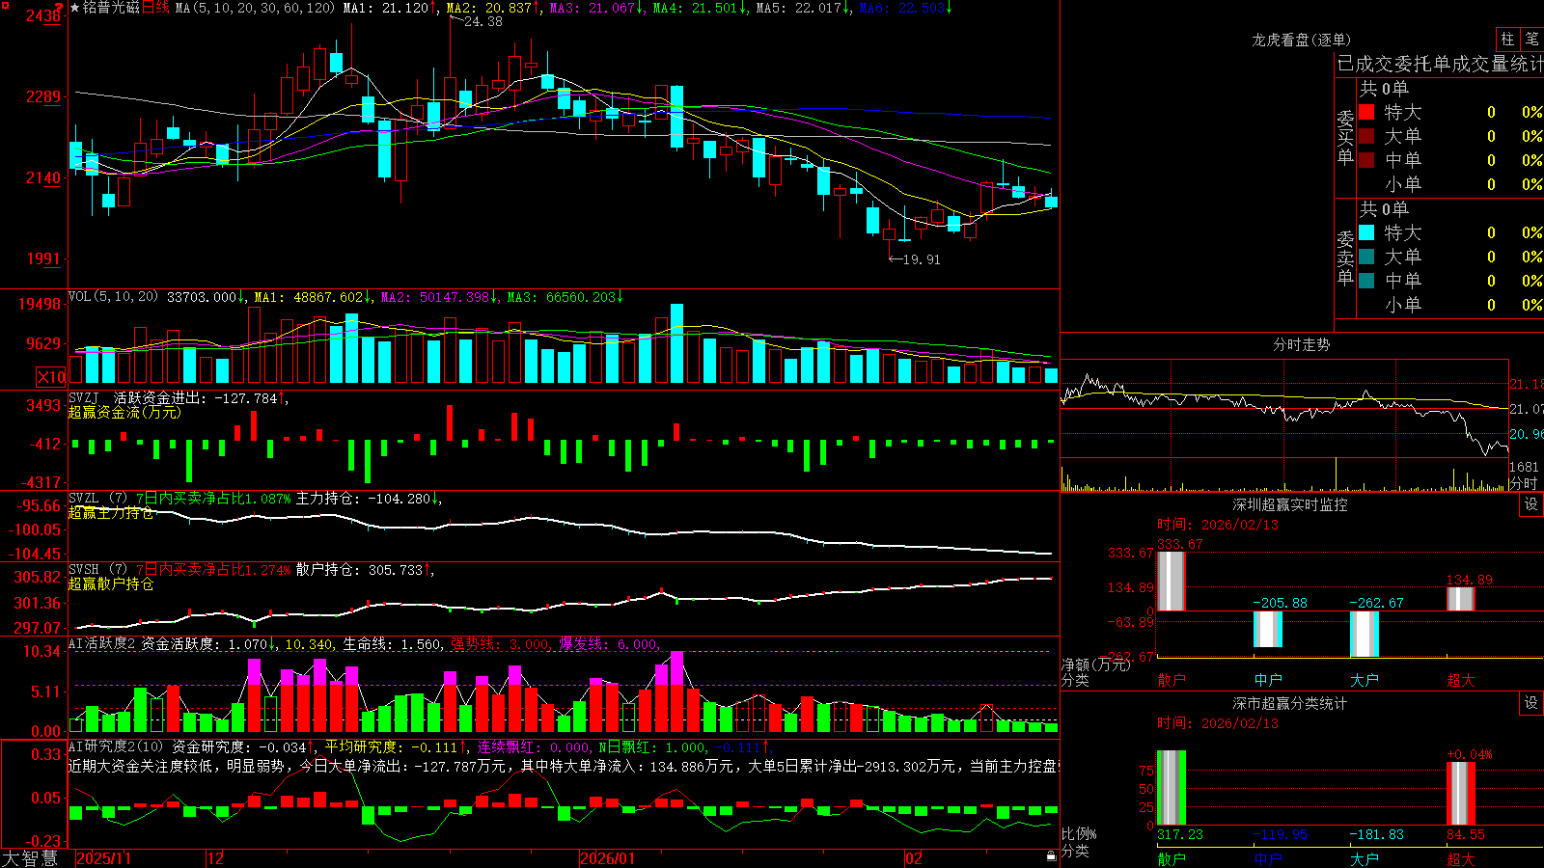
Task: Click the 龙虎看盘(逐单) panel title
Action: click(1302, 40)
